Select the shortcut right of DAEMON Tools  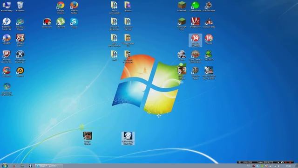coord(20,24)
